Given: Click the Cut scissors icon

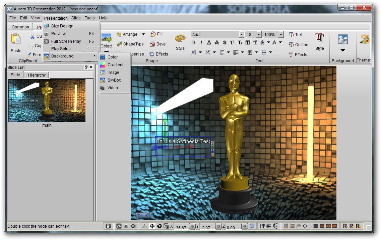Looking at the screenshot, I should pyautogui.click(x=32, y=36).
